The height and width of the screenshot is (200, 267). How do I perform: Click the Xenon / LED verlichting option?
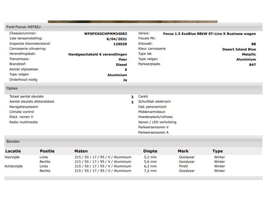click(x=157, y=122)
